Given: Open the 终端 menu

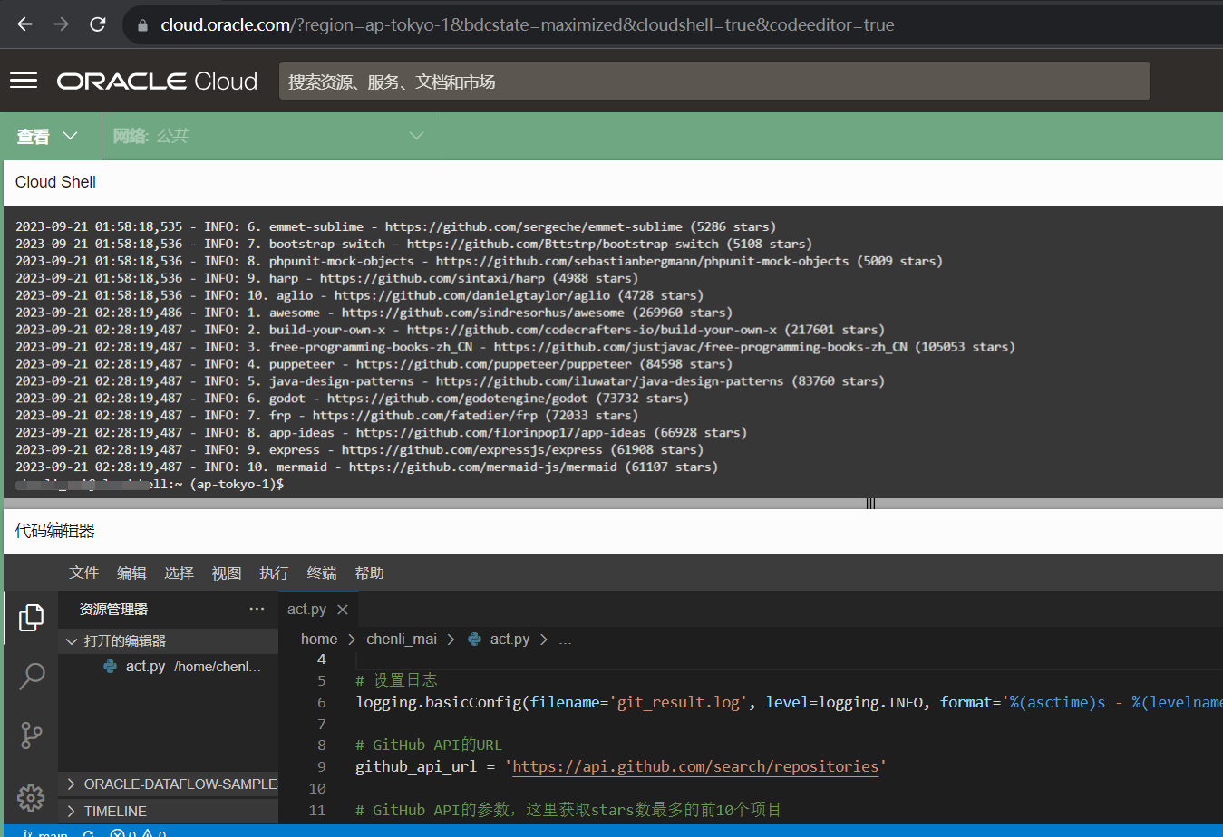Looking at the screenshot, I should coord(322,572).
